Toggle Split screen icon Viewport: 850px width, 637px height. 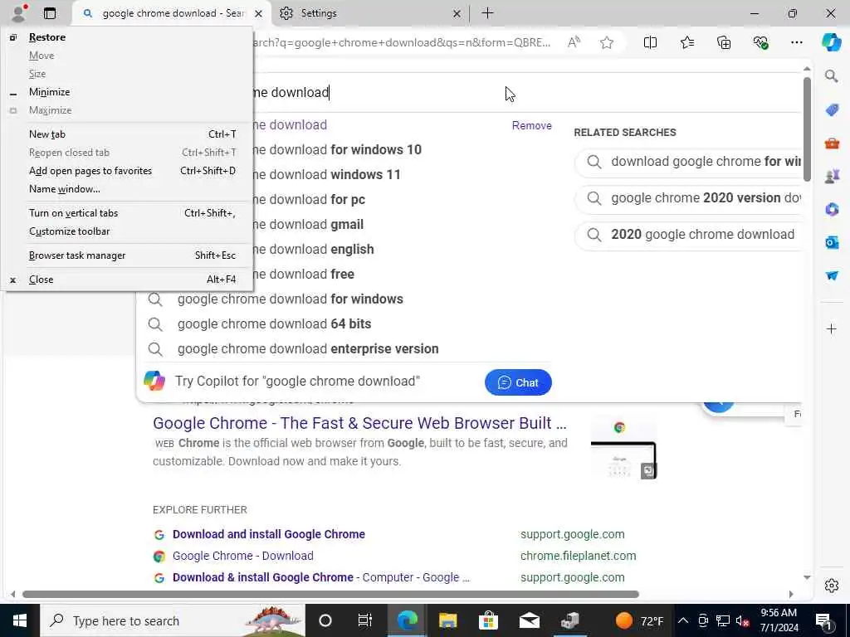click(650, 42)
